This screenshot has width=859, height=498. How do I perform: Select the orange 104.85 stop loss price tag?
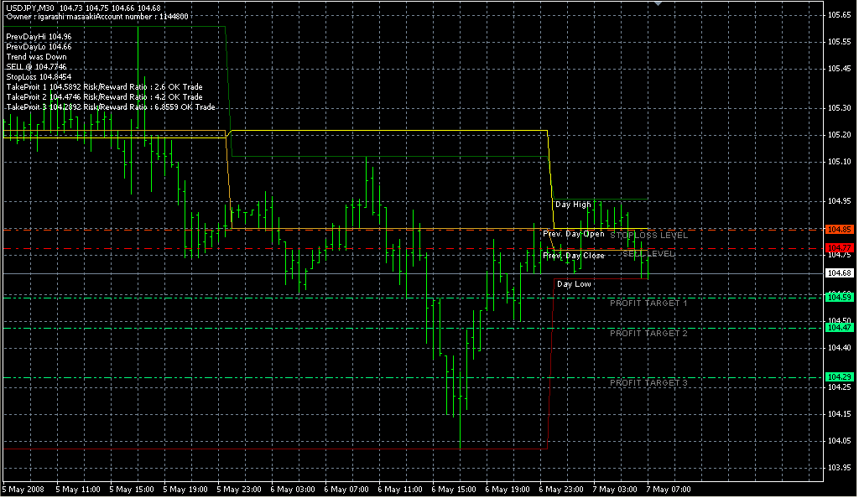click(x=839, y=229)
